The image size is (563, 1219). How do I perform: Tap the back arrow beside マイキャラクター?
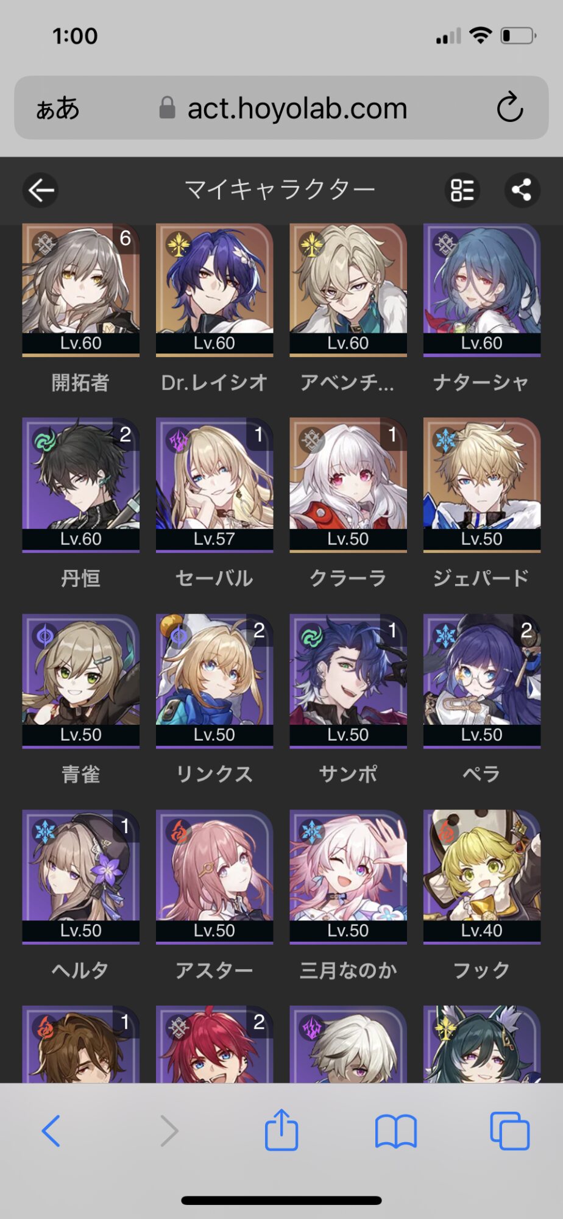(x=41, y=190)
